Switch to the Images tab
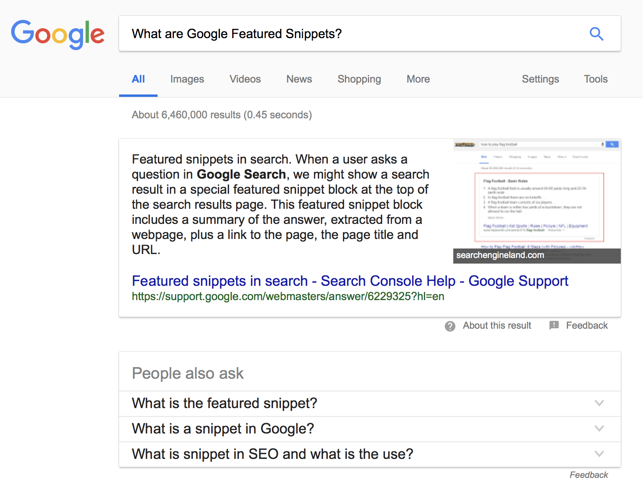Image resolution: width=643 pixels, height=497 pixels. (x=187, y=79)
